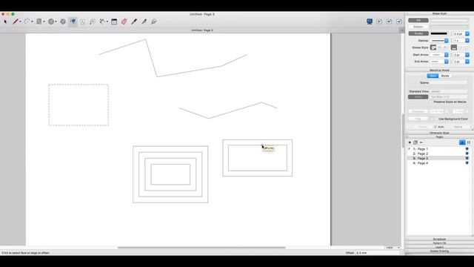
Task: Choose the Polygon tool
Action: pyautogui.click(x=63, y=22)
